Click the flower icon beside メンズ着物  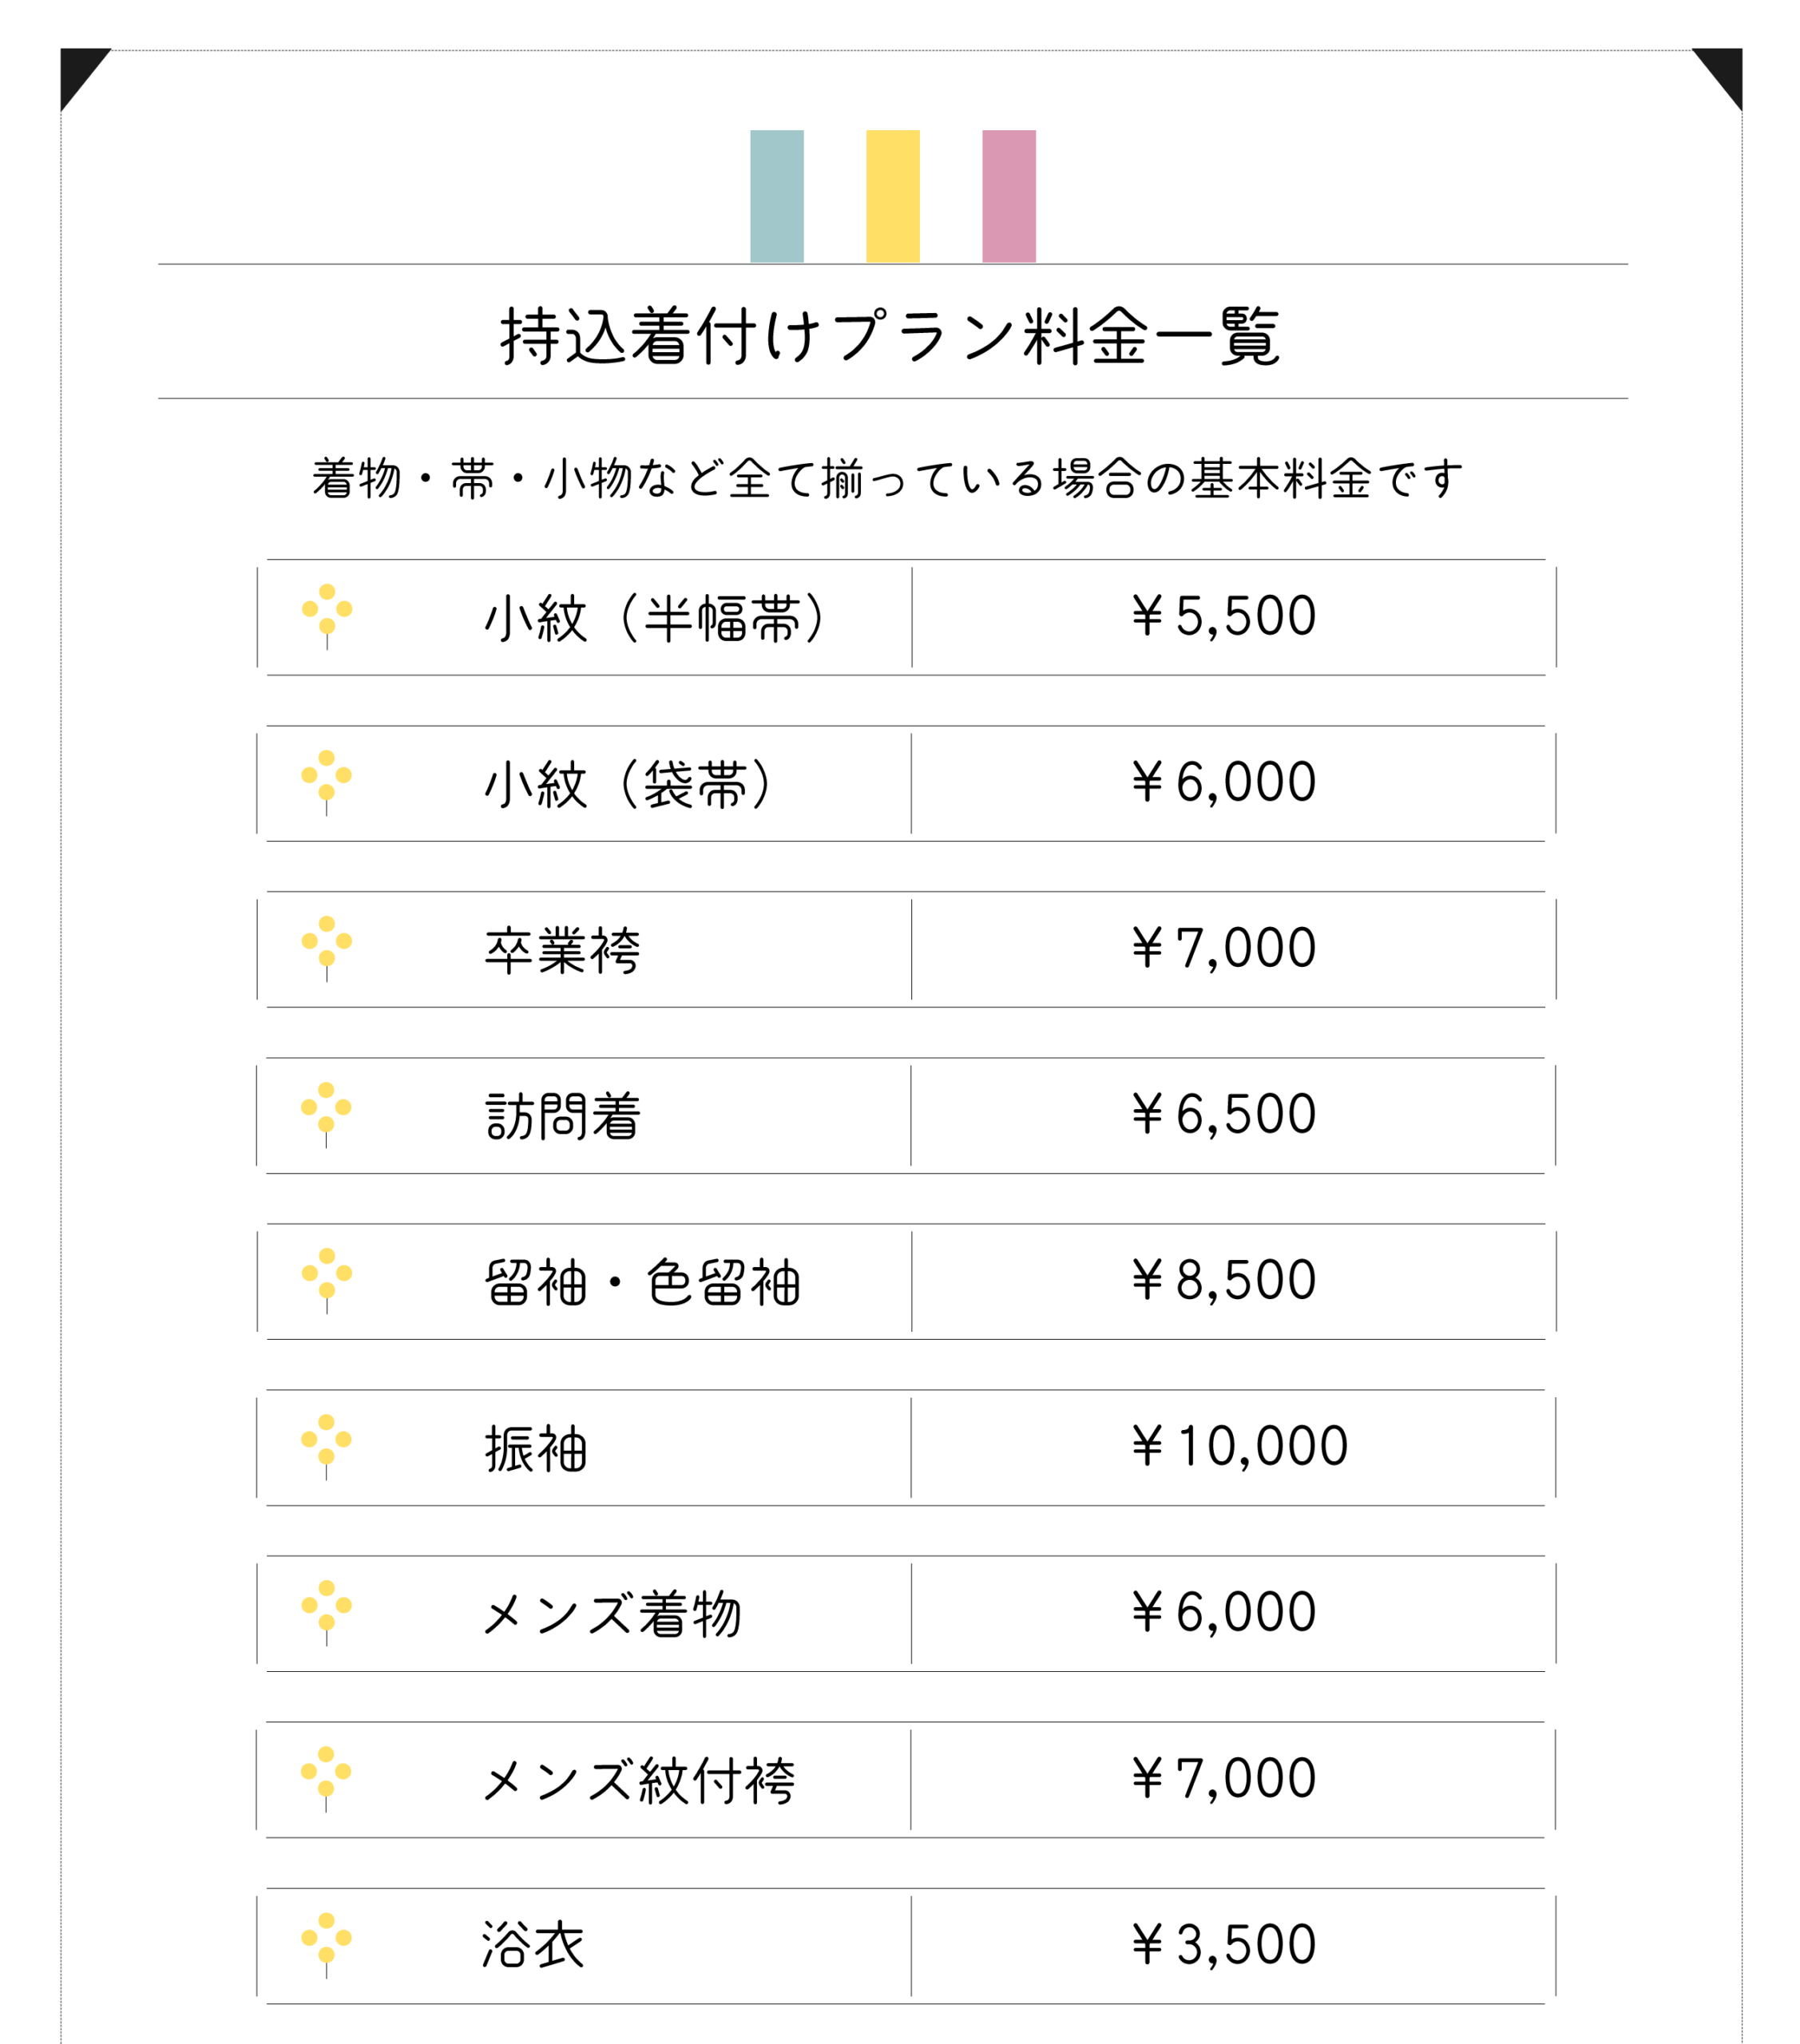click(x=327, y=1610)
